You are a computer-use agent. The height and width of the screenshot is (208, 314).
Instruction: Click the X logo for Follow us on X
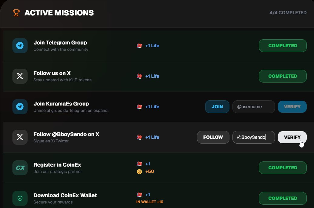pyautogui.click(x=20, y=76)
